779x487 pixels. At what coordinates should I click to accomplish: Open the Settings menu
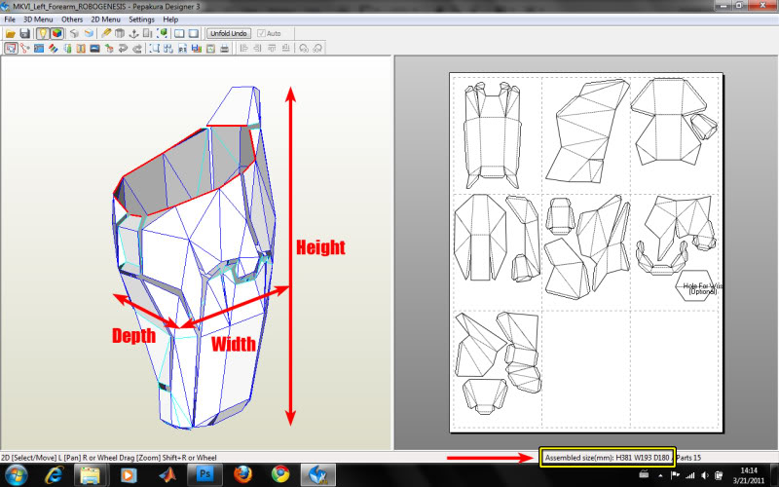tap(141, 19)
